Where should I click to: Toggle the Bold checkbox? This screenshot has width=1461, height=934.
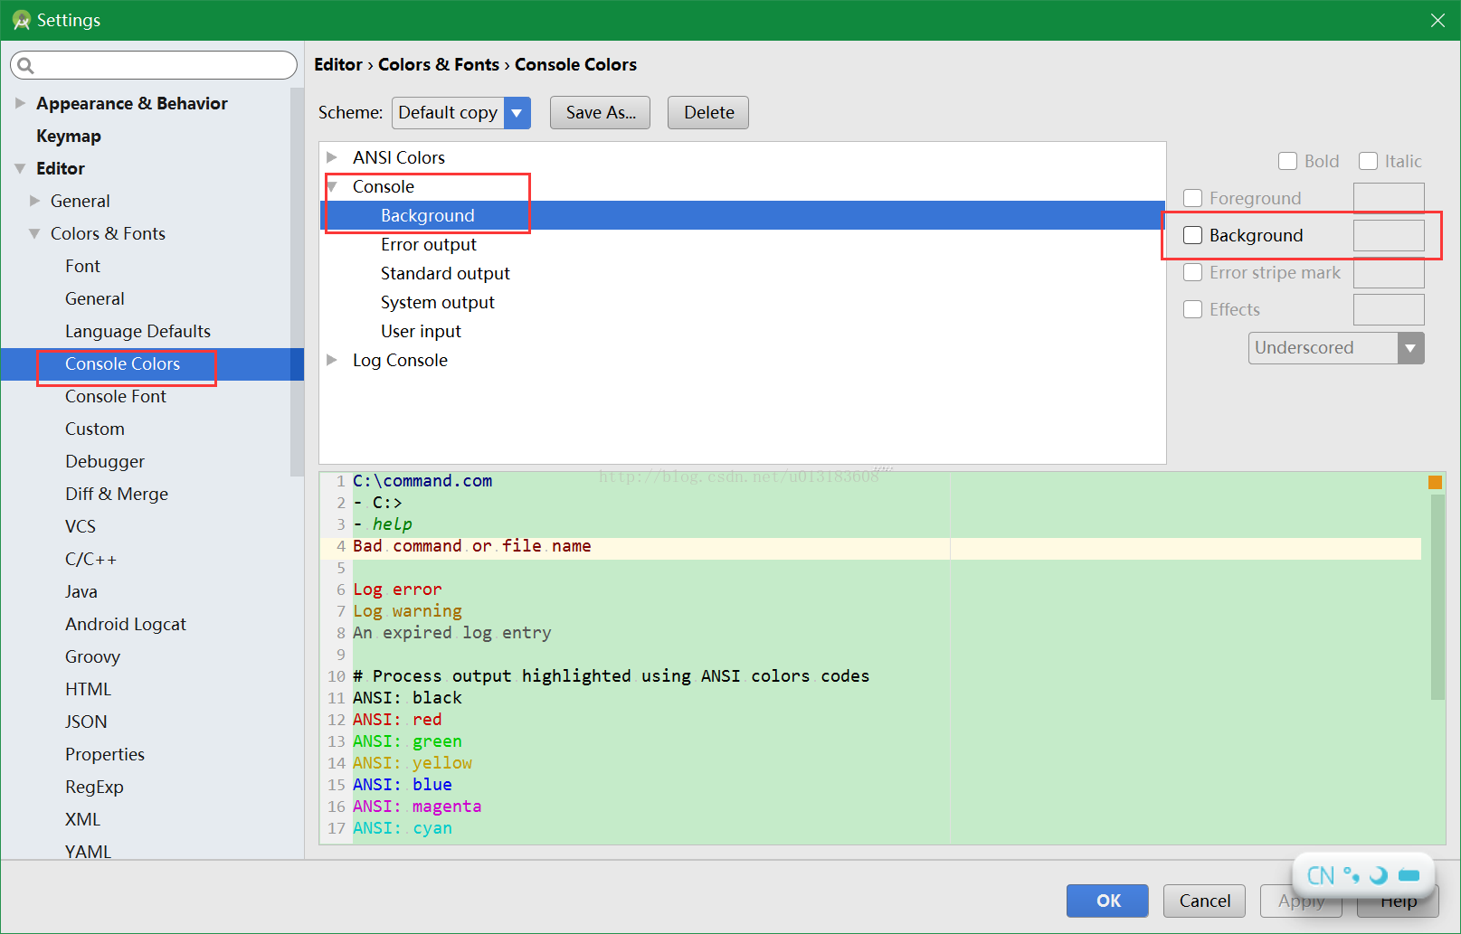tap(1287, 161)
